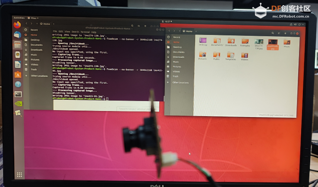Select the Desktop folder in right Files window

tap(203, 41)
